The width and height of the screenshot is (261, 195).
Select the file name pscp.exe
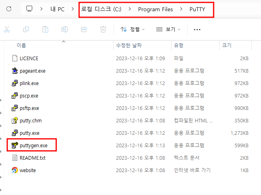tap(29, 96)
